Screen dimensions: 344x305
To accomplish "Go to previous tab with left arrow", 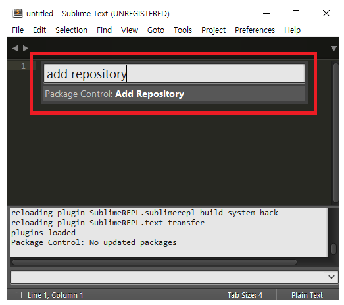I will click(x=15, y=48).
